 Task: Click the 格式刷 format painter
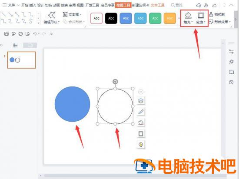217,14
